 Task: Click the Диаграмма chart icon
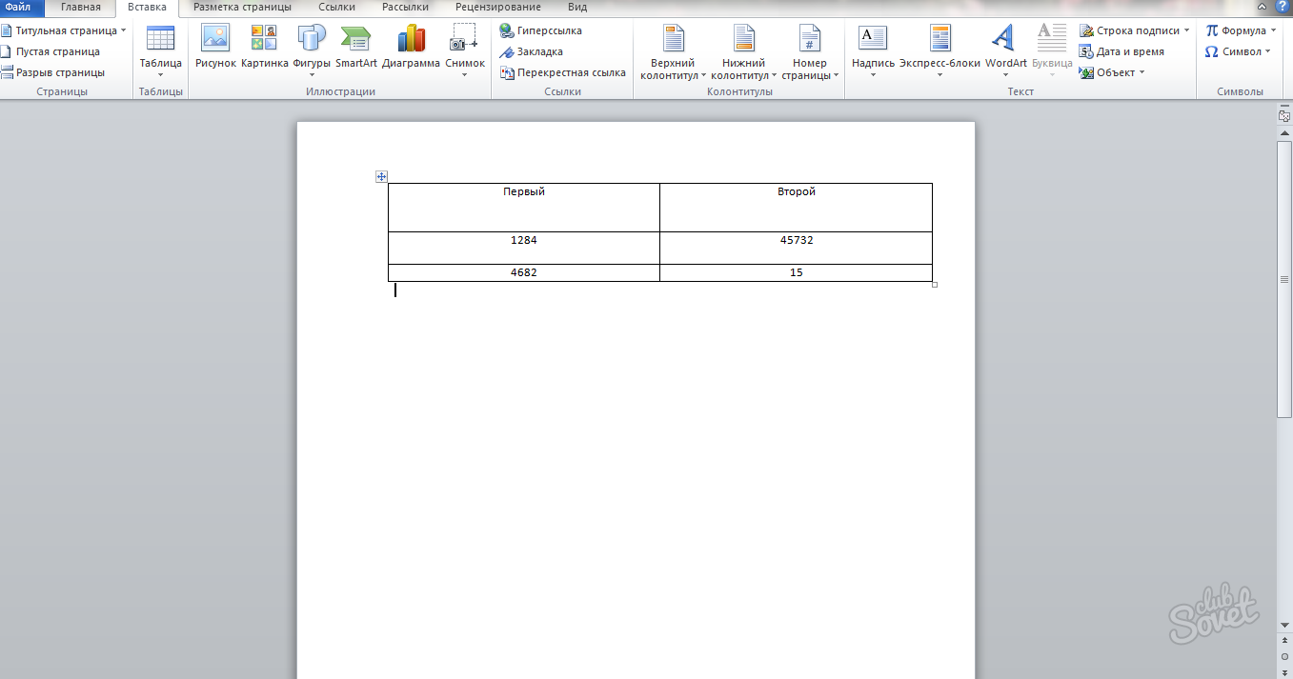click(x=411, y=39)
